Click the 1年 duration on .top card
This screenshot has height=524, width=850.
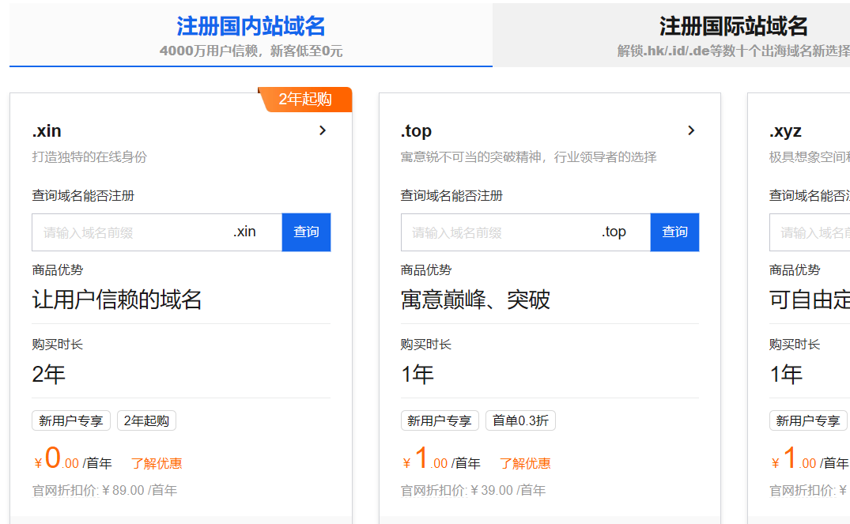[417, 375]
